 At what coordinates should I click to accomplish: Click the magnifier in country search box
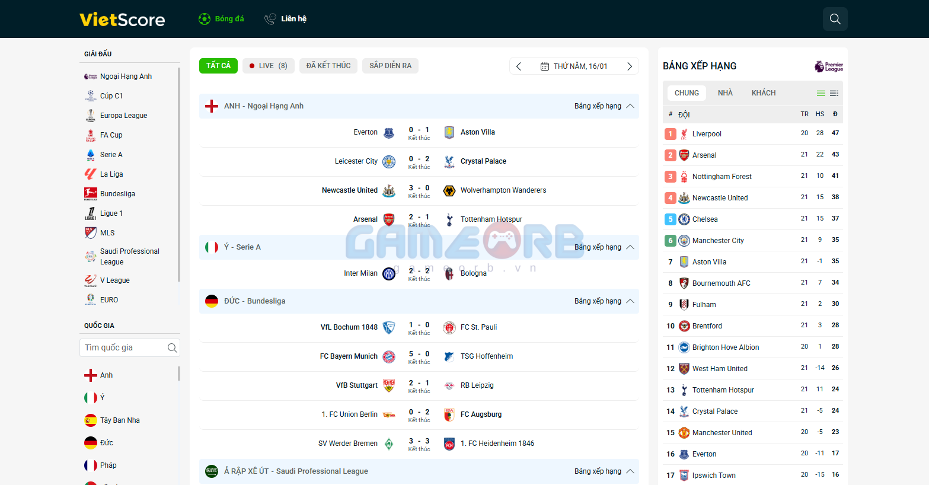pyautogui.click(x=172, y=348)
